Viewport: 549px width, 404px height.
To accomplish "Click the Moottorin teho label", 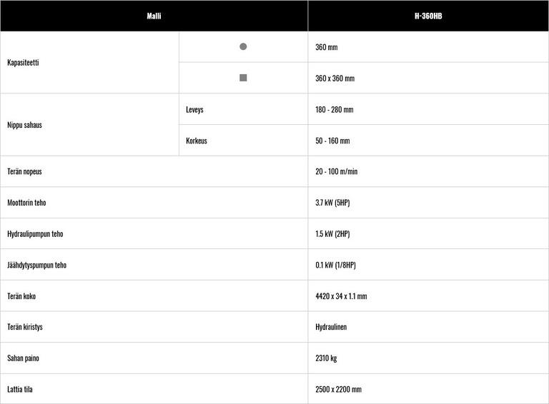I will (26, 203).
